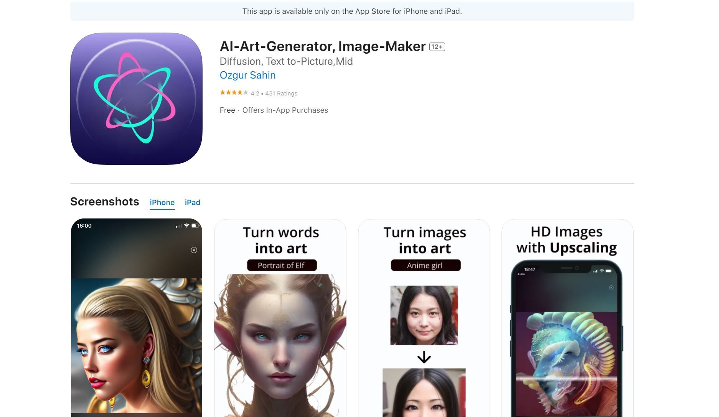This screenshot has width=719, height=417.
Task: Click the close icon in the first screenshot
Action: coord(194,250)
